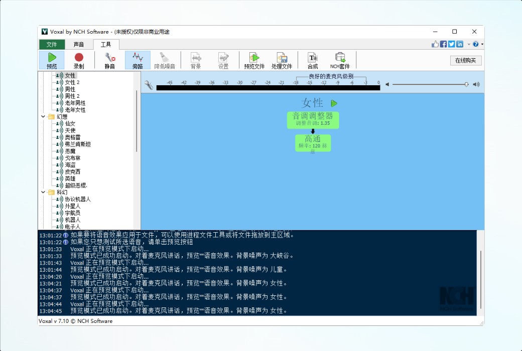
Task: Select the 女性 voice in tree
Action: 70,76
